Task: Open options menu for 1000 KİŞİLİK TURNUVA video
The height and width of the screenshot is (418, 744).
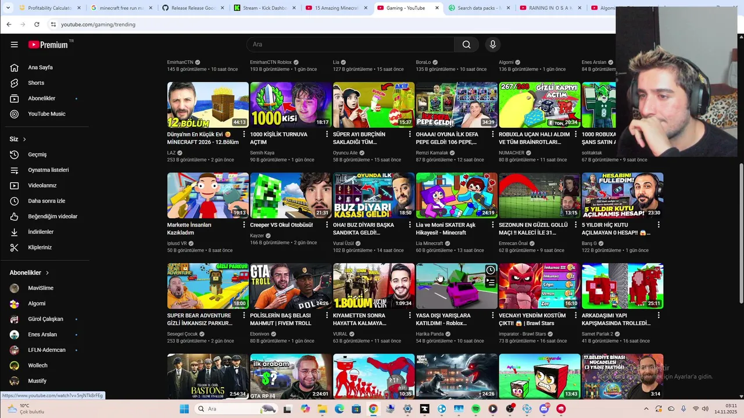Action: point(327,135)
